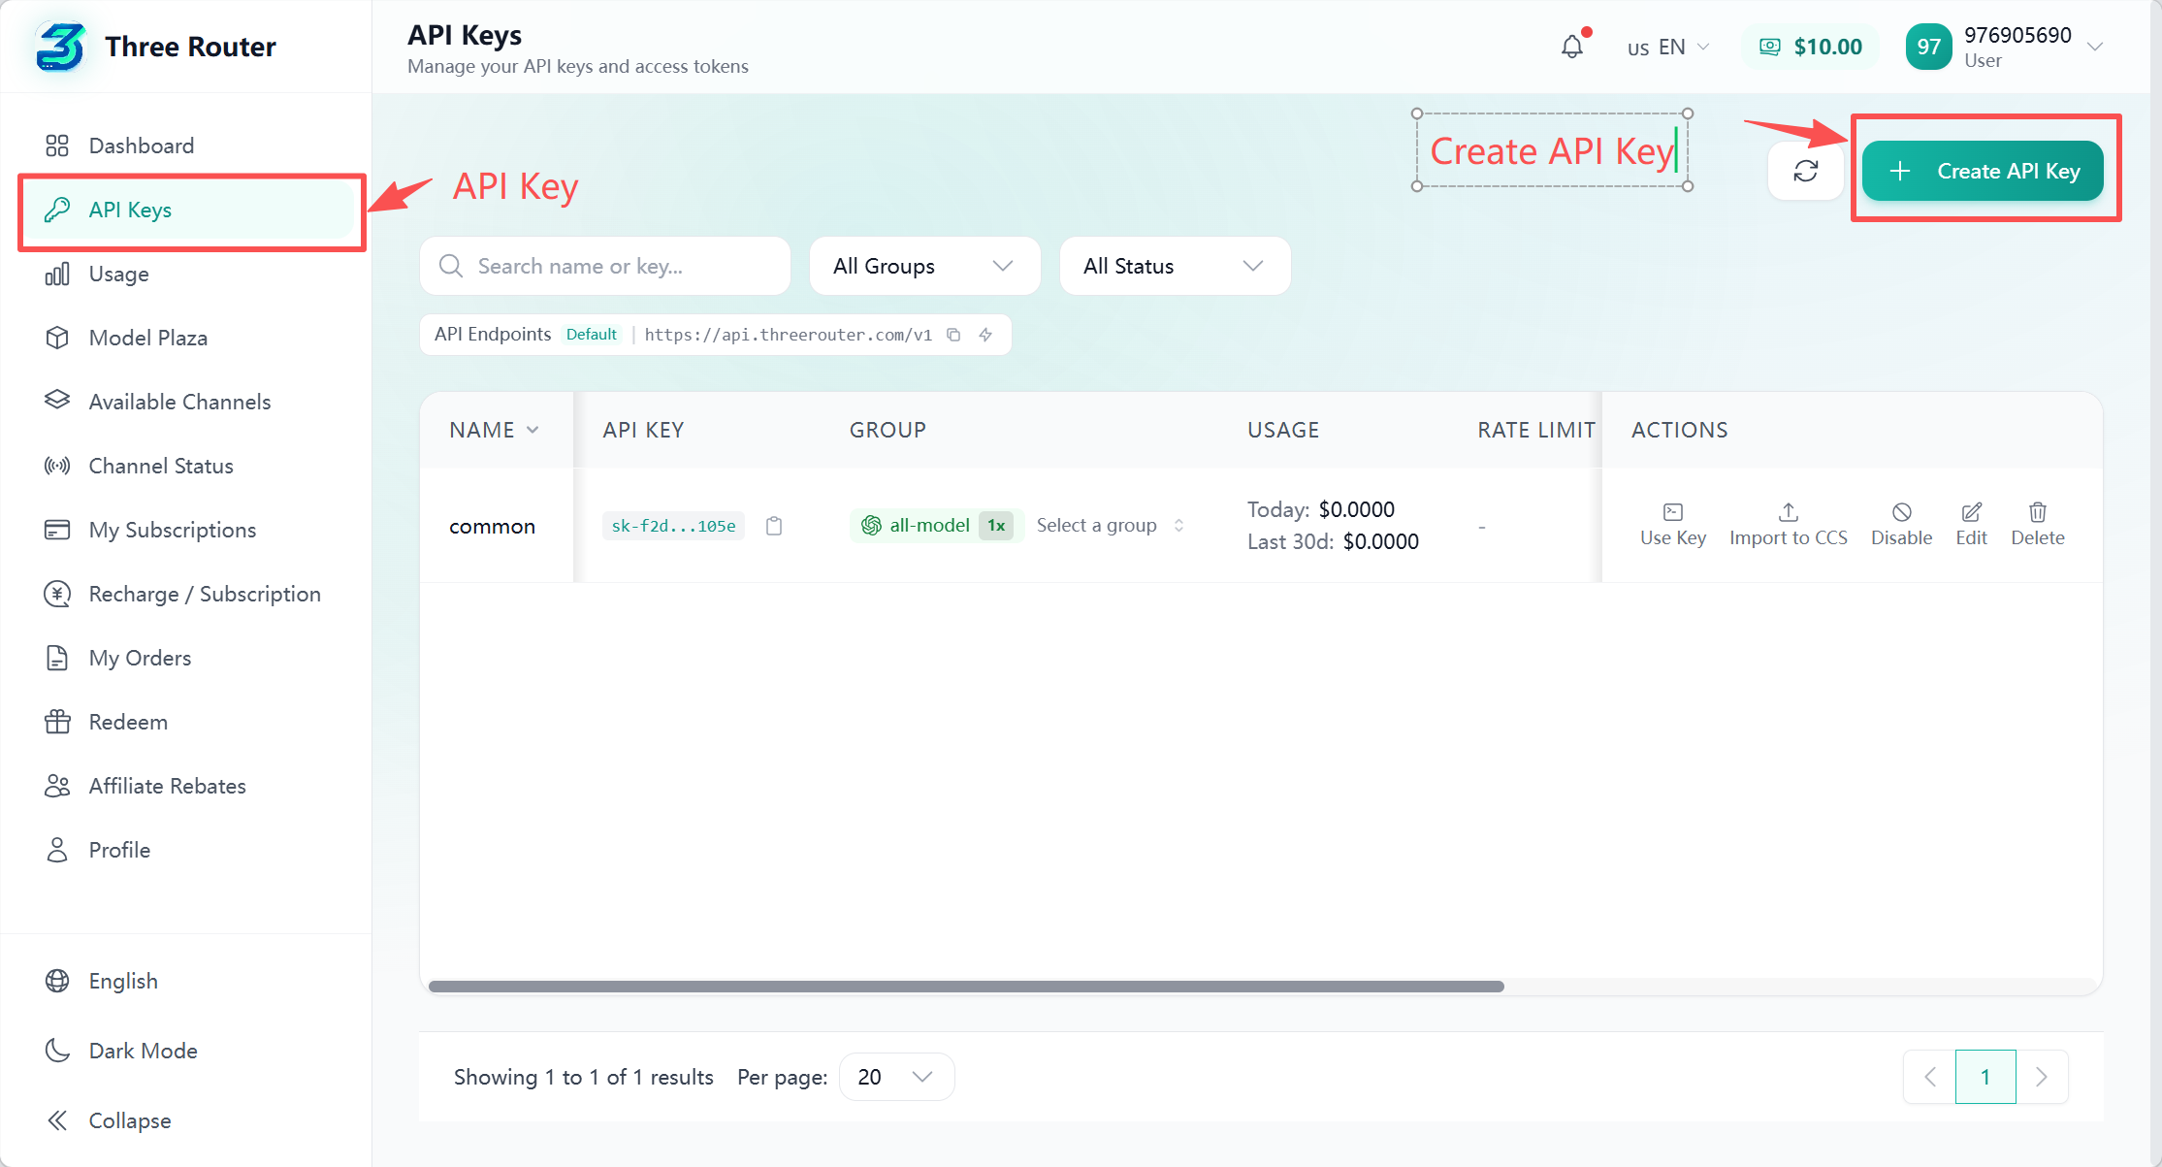This screenshot has height=1167, width=2162.
Task: Delete the common API key
Action: 2038,525
